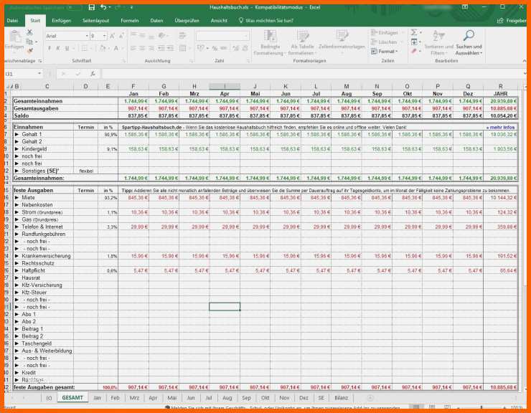Clear contents with eraser icon
The image size is (531, 413).
[x=414, y=51]
